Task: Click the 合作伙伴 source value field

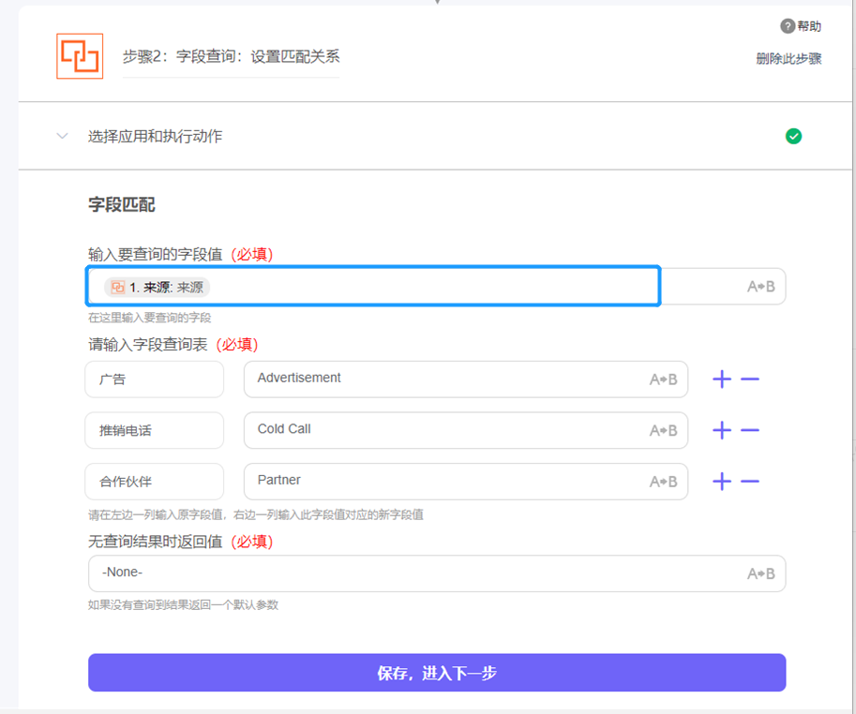Action: tap(155, 482)
